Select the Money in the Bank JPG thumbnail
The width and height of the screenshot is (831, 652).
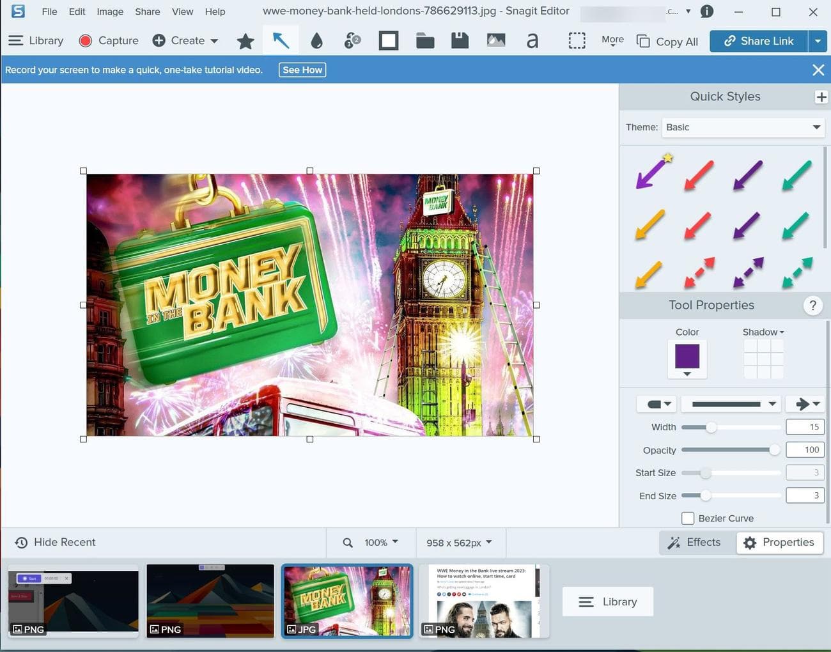click(347, 600)
